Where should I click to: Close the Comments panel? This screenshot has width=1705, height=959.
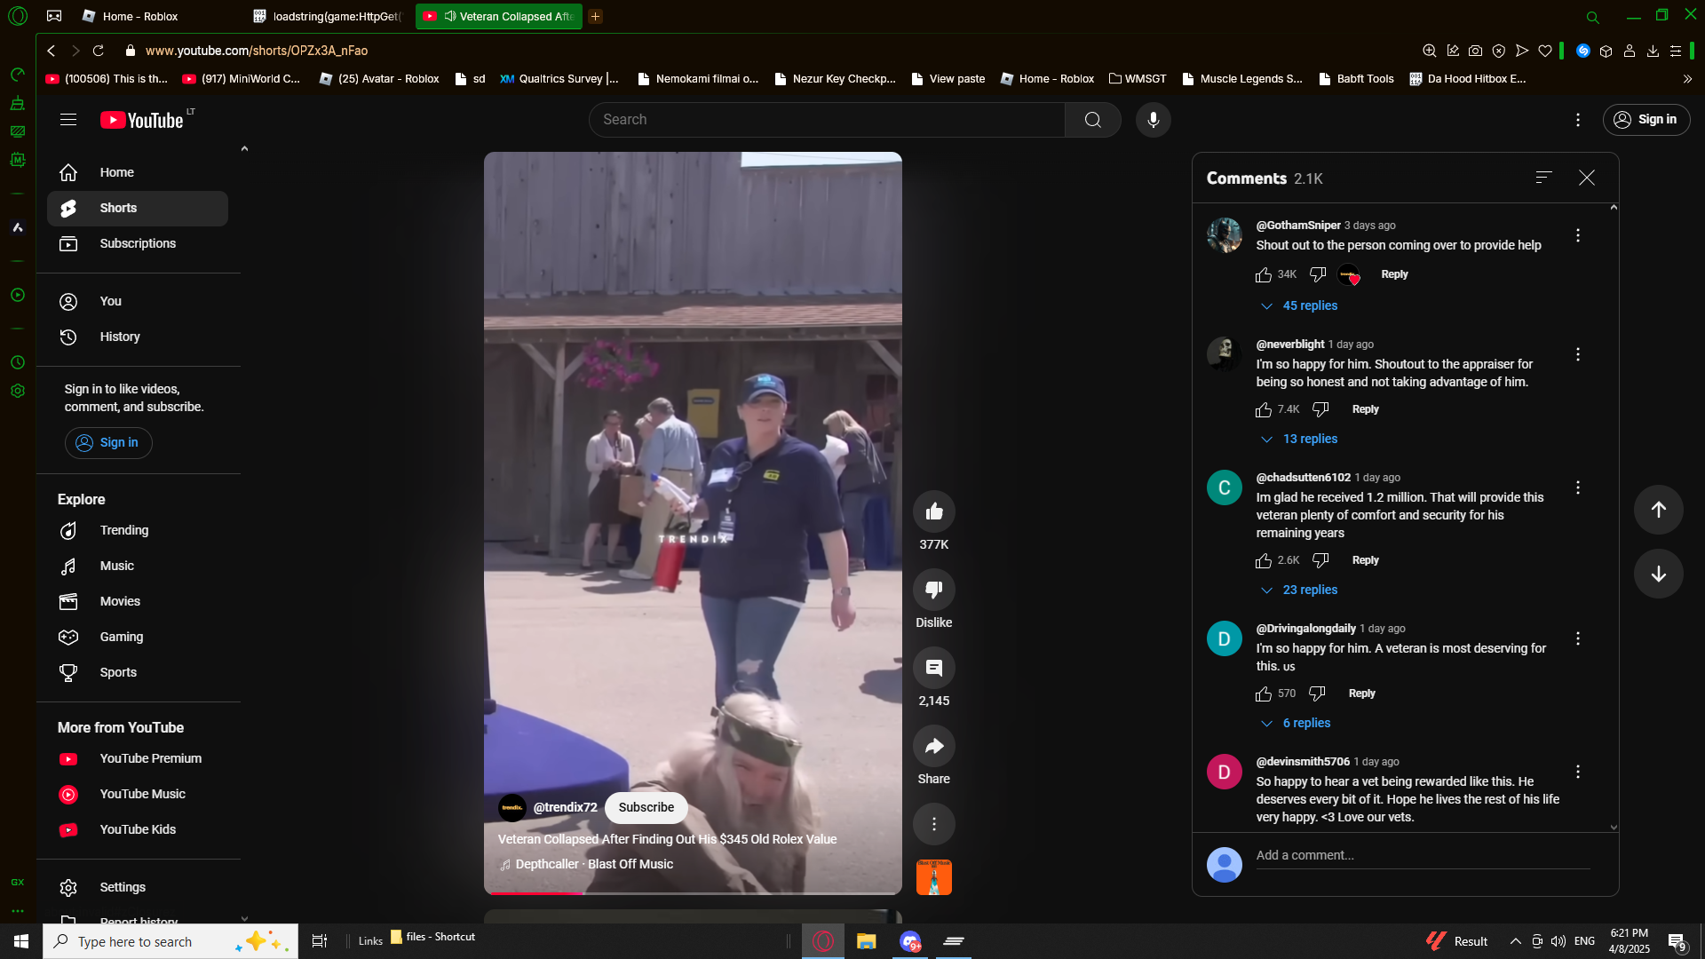1587,178
